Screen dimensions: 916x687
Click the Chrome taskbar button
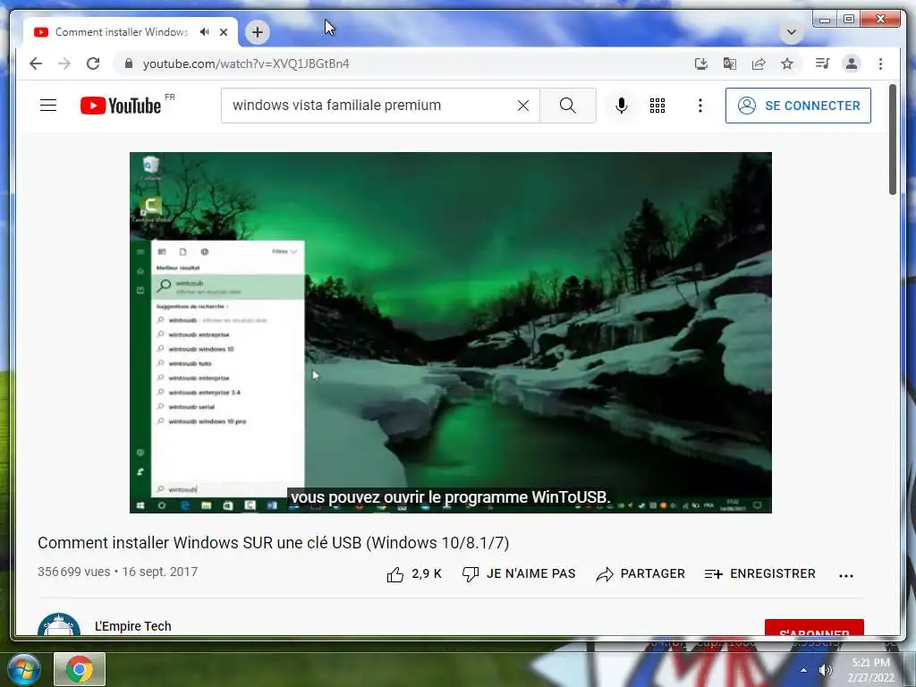[80, 669]
